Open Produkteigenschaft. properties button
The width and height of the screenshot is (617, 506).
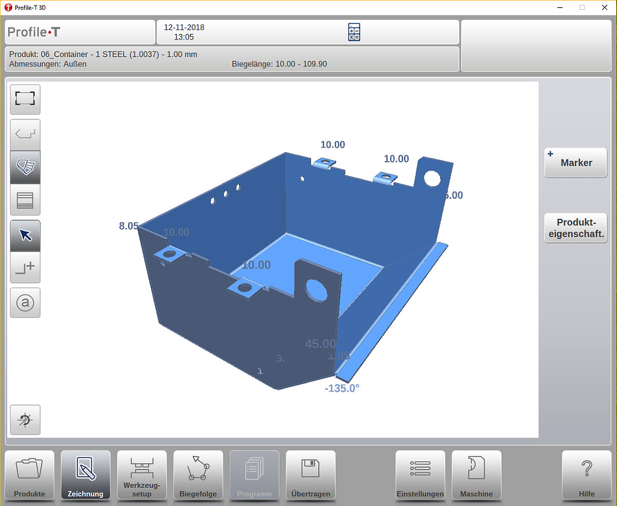tap(575, 228)
